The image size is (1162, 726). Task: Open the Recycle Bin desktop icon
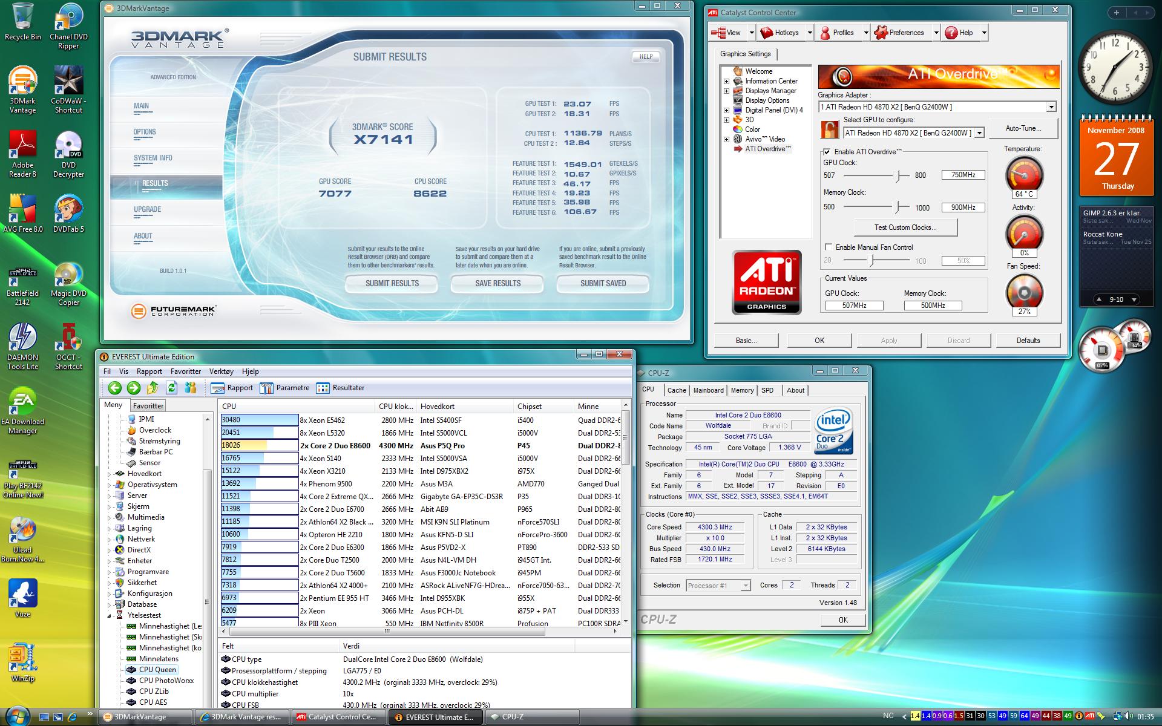pos(23,22)
